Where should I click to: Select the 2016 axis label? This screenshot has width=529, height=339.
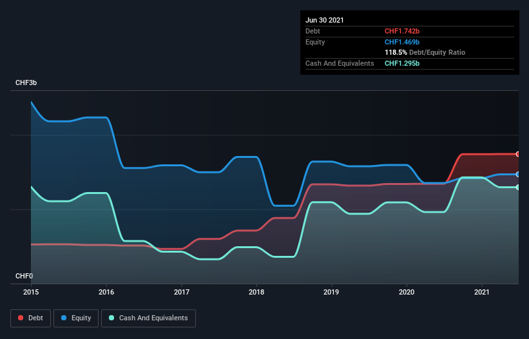[106, 293]
